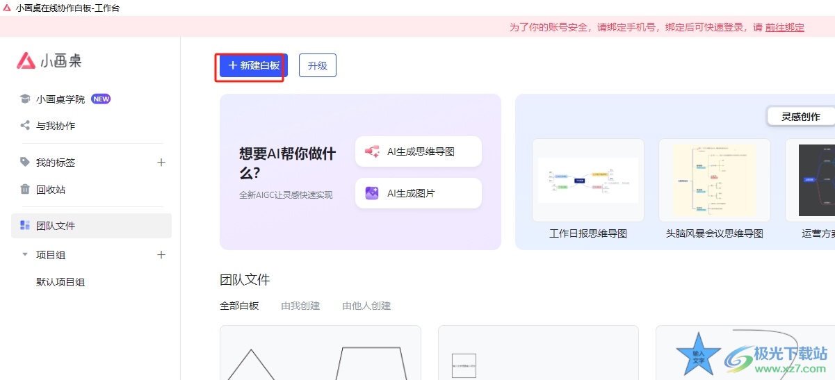
Task: Open the whiteboard card with blue star
Action: [x=745, y=353]
